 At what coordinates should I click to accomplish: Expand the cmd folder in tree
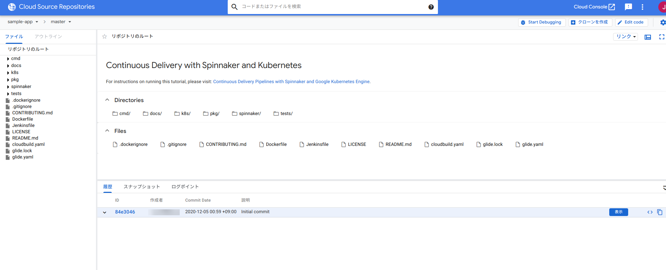8,59
